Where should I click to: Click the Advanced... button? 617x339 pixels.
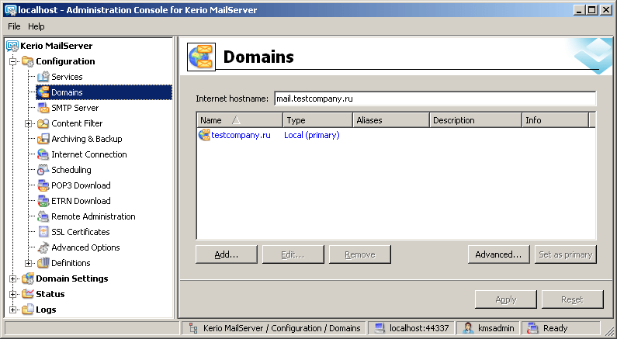(x=498, y=254)
